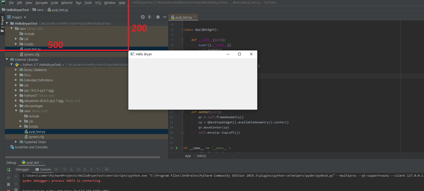Expand the Python37 library root
Viewport: 424px width, 191px height.
[x=16, y=95]
